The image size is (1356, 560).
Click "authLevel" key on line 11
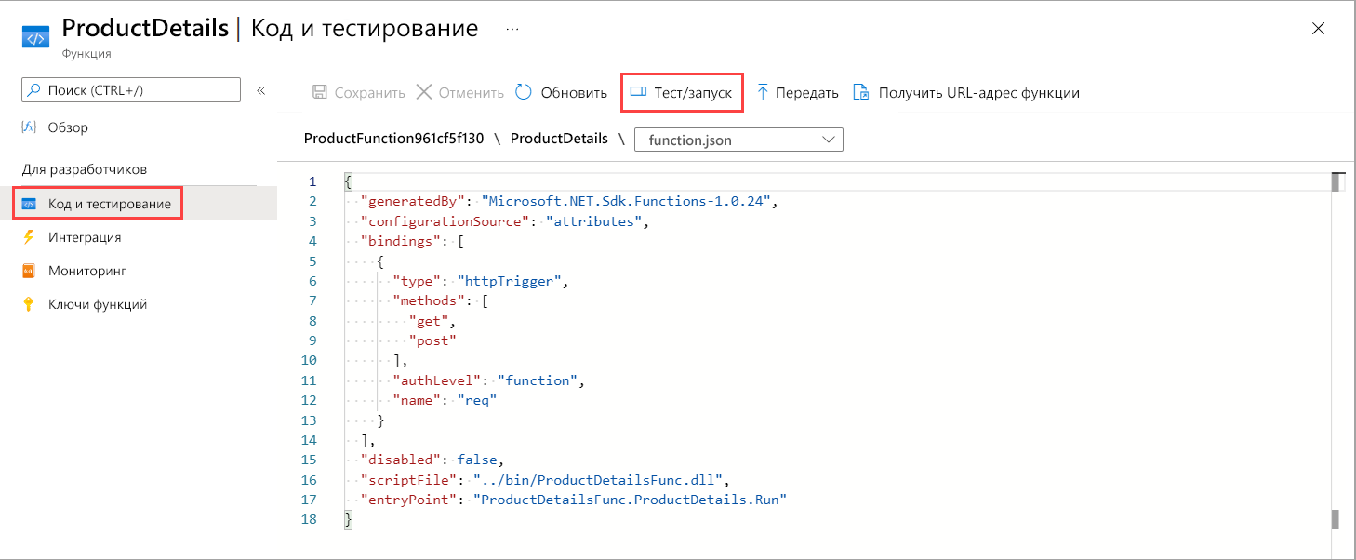coord(438,380)
